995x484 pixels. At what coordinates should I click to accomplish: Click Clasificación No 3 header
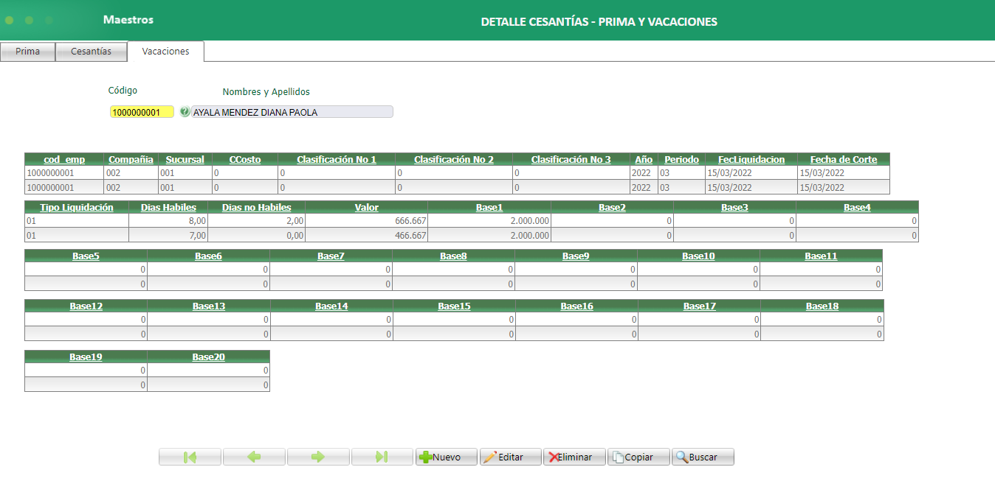[x=571, y=159]
